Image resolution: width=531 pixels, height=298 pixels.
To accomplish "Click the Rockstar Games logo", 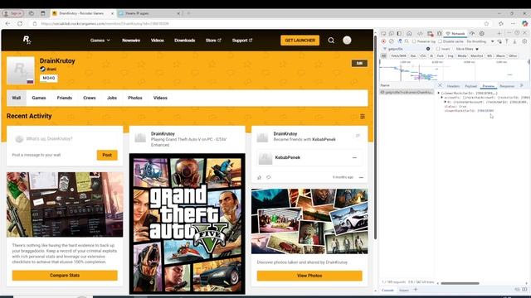I will click(x=27, y=40).
